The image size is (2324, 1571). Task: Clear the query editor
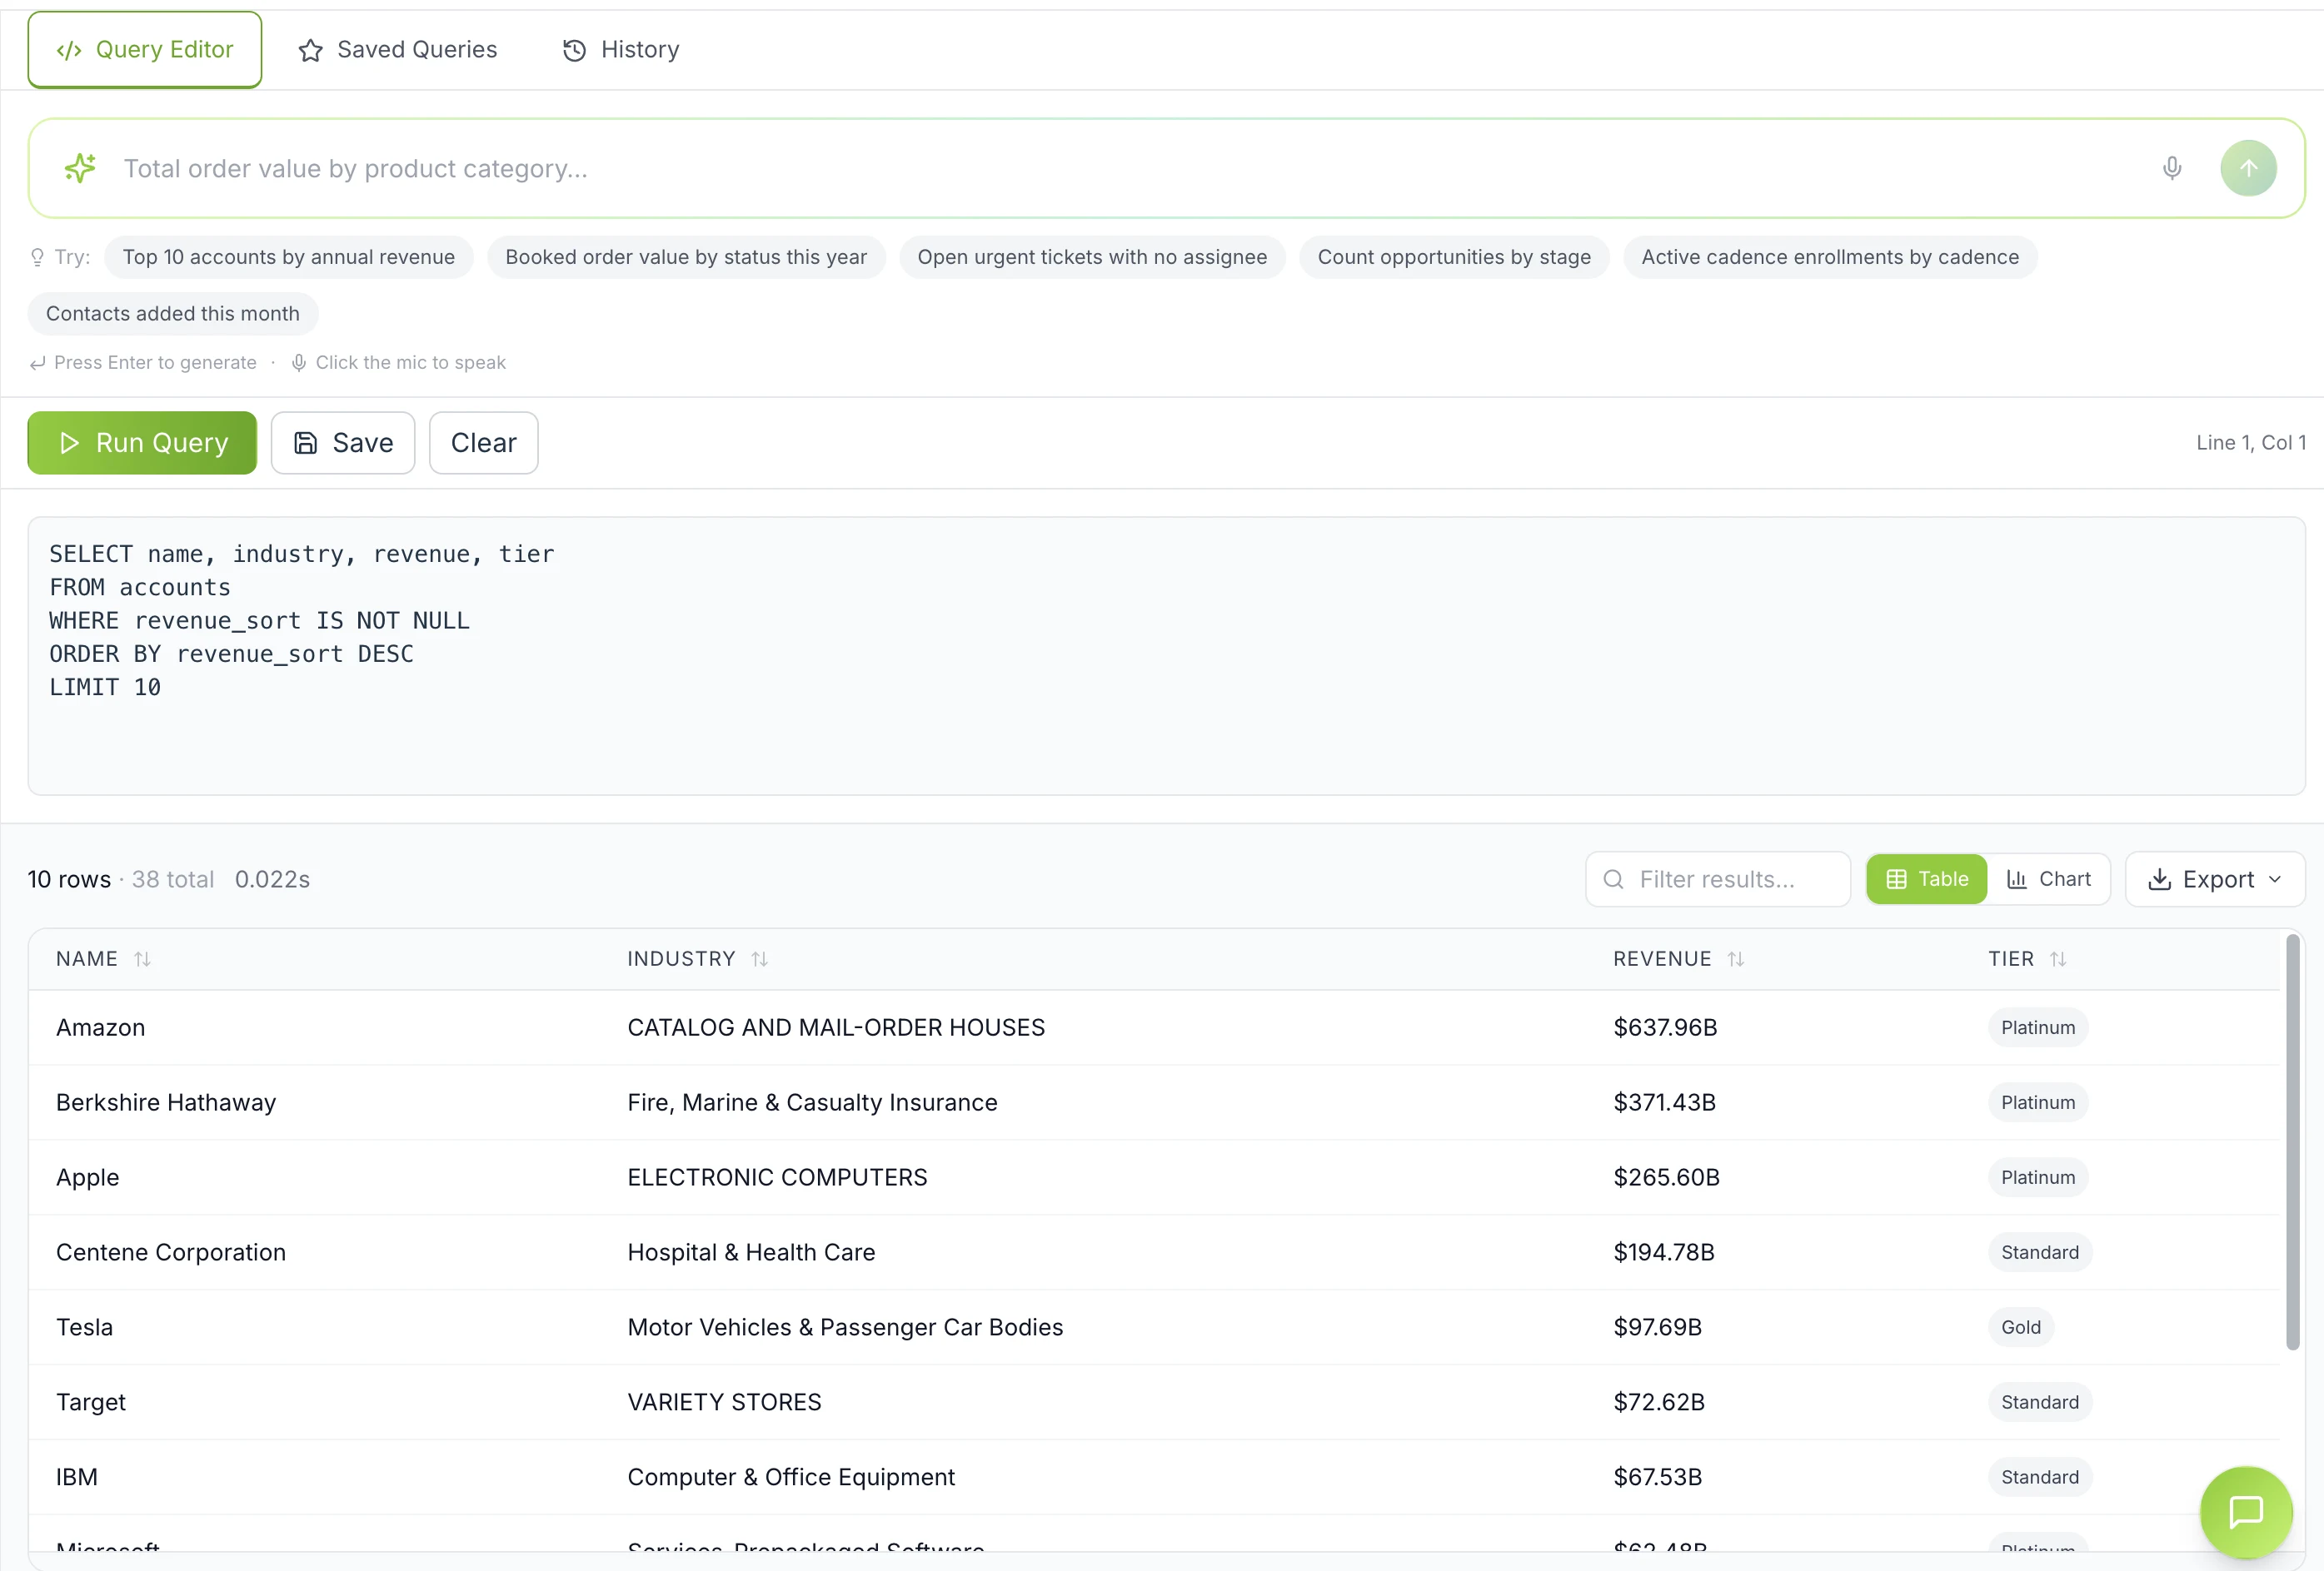484,443
